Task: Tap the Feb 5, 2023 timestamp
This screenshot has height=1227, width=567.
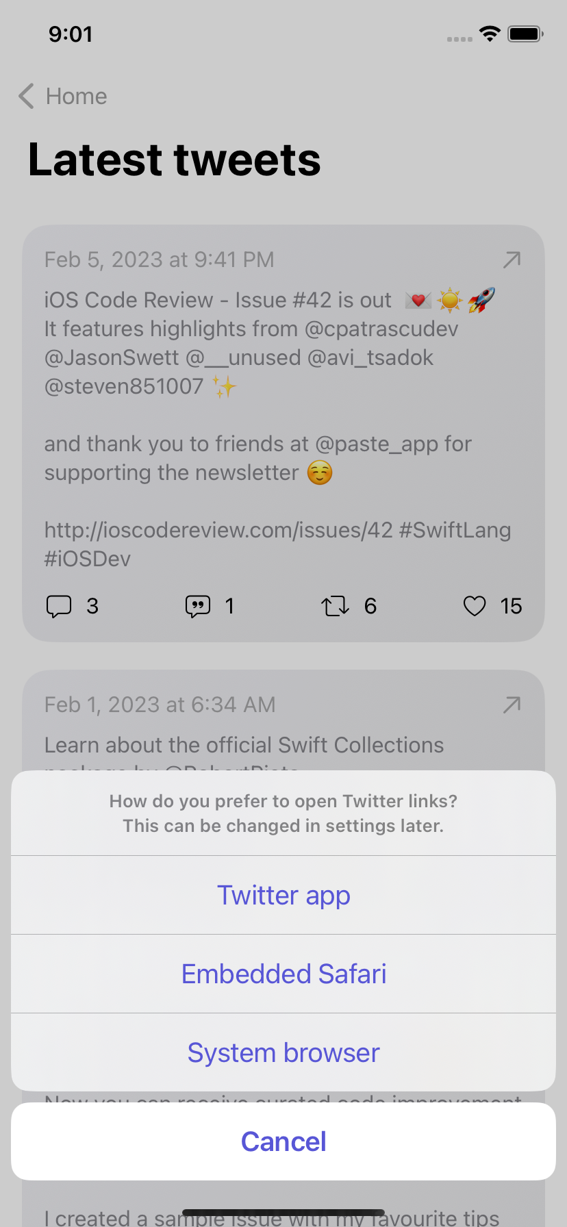Action: [x=159, y=260]
